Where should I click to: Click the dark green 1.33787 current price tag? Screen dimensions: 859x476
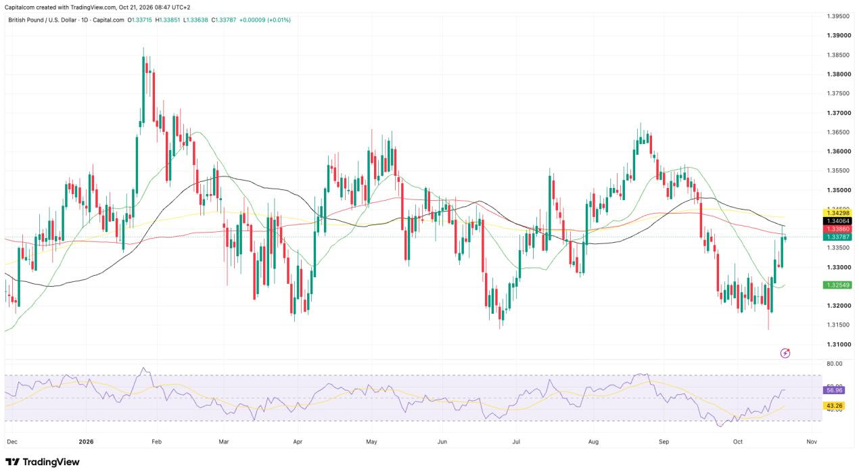(837, 237)
